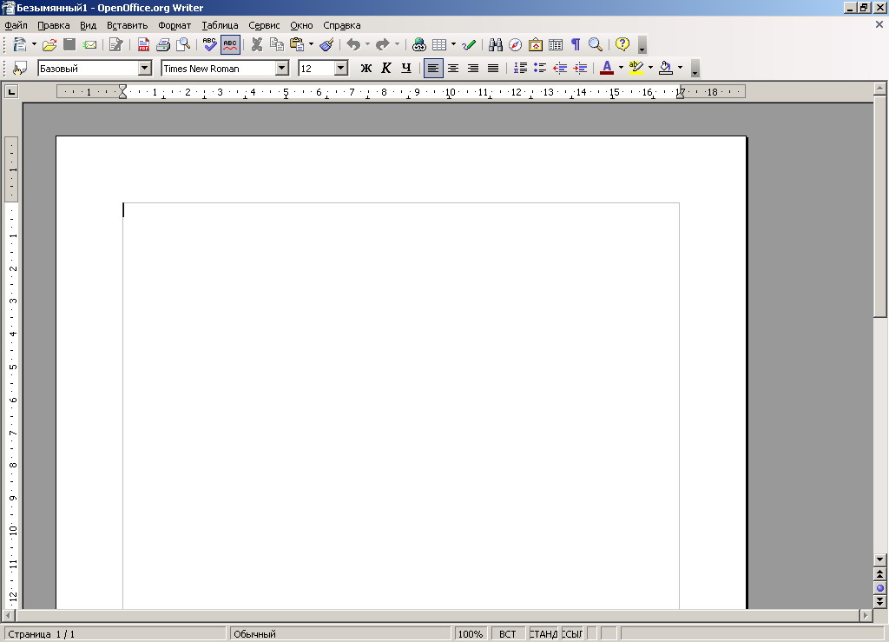Open Styles and Formatting window icon

click(x=20, y=68)
